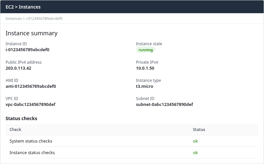Select the public IP 203.0.113.42
The width and height of the screenshot is (264, 164).
[x=18, y=68]
